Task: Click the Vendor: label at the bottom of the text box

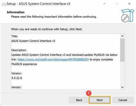Action: tap(16, 87)
